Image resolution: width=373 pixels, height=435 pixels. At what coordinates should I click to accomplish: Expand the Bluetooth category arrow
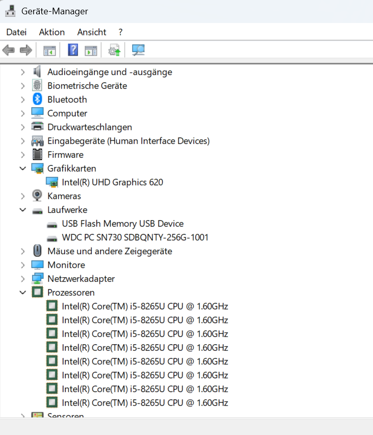click(x=23, y=100)
